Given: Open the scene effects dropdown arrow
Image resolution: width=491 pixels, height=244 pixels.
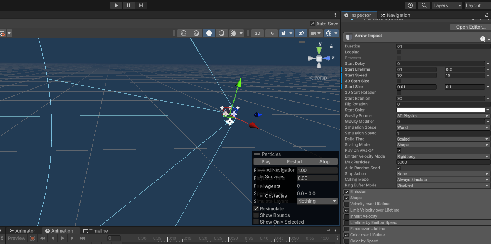Looking at the screenshot, I should tap(291, 33).
